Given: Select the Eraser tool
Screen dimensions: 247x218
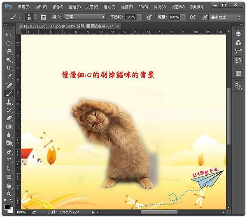Looking at the screenshot, I should pyautogui.click(x=9, y=118).
